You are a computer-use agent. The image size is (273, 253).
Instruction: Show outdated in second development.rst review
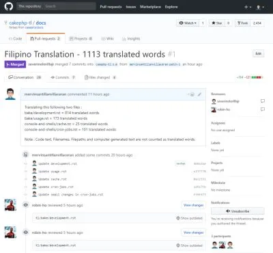click(189, 245)
